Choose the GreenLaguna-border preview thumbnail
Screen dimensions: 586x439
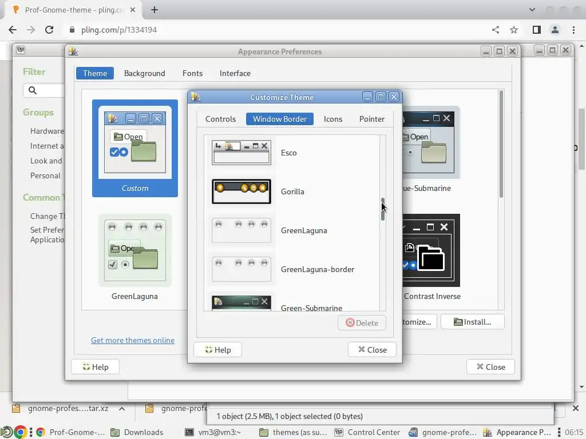click(241, 269)
